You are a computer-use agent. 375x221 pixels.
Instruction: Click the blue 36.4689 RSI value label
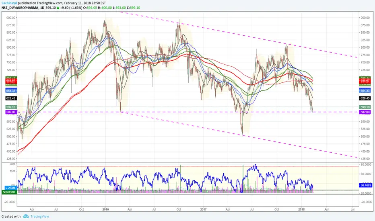click(366, 185)
